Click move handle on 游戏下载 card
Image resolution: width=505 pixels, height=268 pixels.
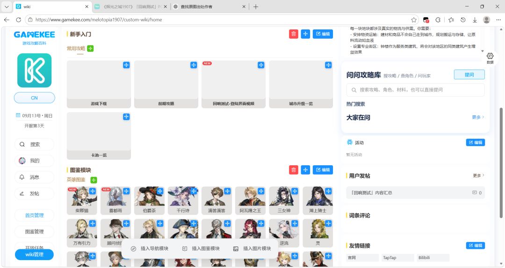click(126, 65)
